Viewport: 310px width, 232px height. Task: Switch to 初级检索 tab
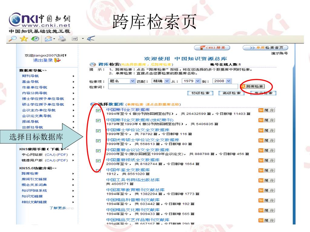(200, 93)
